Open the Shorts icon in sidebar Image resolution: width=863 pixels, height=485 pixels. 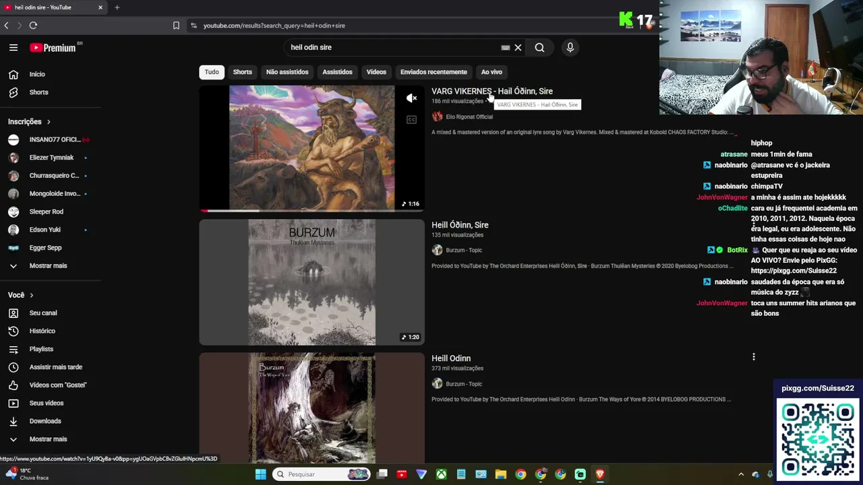click(x=13, y=92)
